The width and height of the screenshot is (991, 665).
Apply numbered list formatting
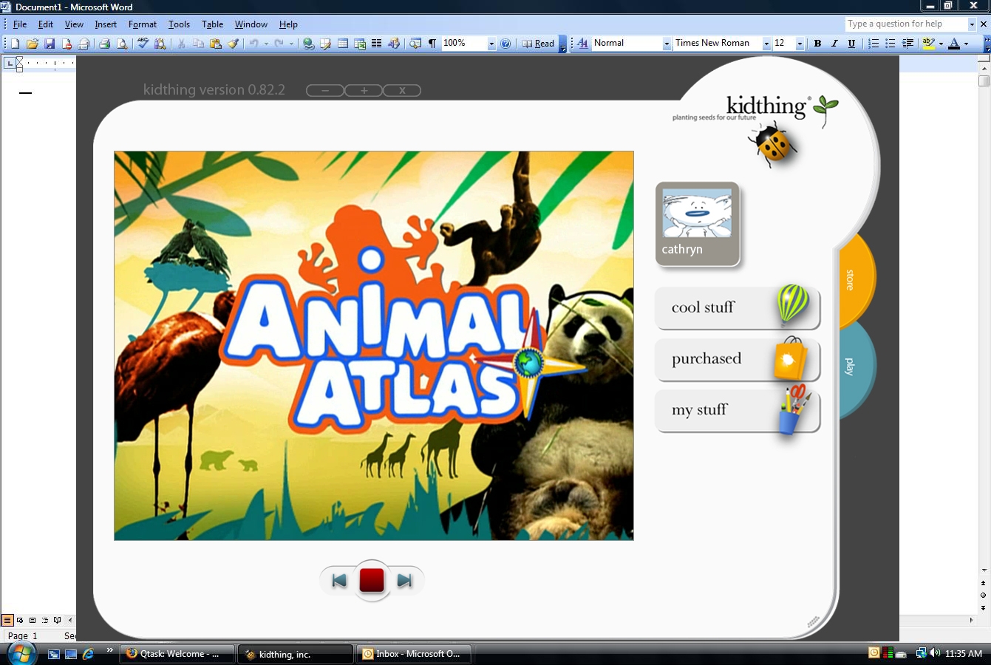873,44
